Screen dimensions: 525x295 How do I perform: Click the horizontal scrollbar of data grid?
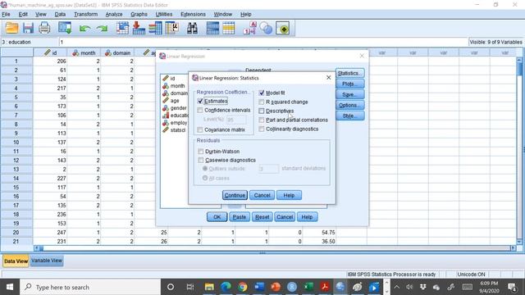coord(275,248)
